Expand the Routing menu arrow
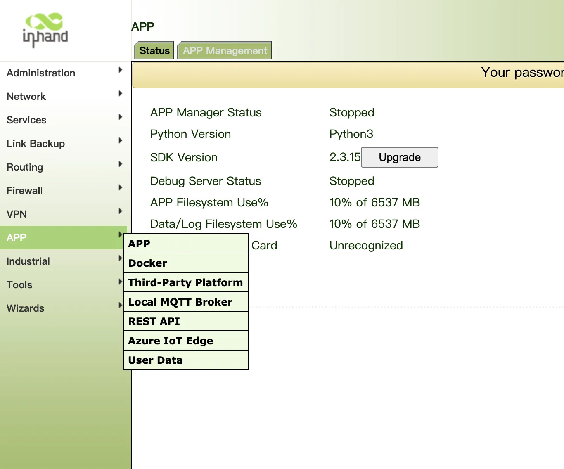 pyautogui.click(x=120, y=164)
